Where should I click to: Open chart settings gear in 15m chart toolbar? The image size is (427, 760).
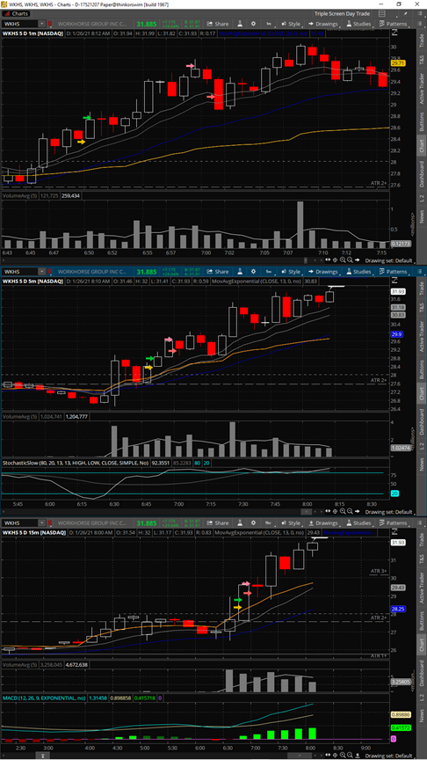tap(253, 523)
